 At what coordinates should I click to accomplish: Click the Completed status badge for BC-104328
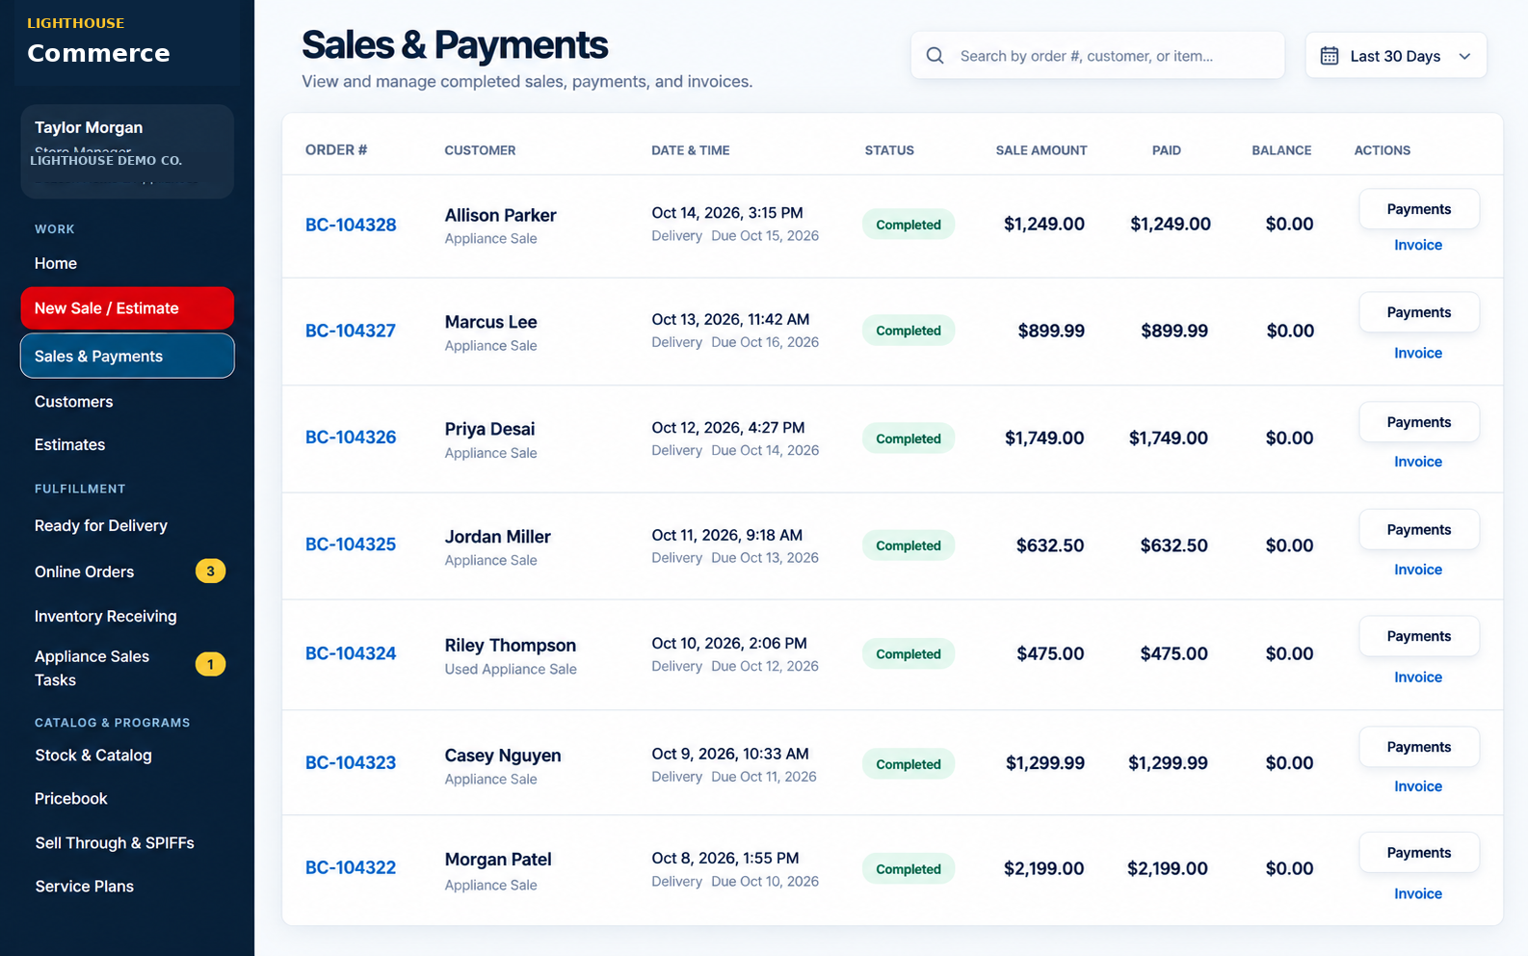tap(909, 225)
